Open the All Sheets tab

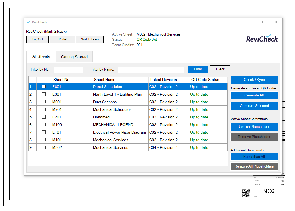pyautogui.click(x=41, y=56)
